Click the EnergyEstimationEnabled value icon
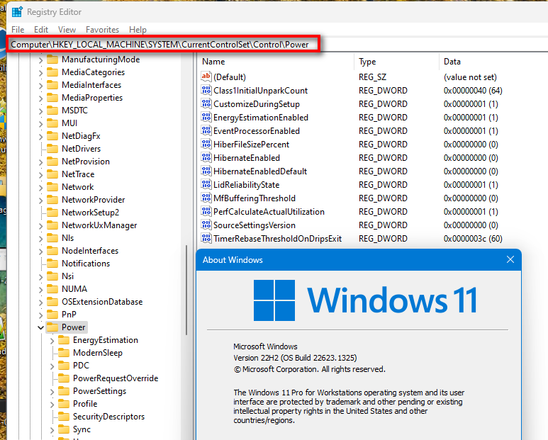Viewport: 548px width, 440px height. click(206, 118)
